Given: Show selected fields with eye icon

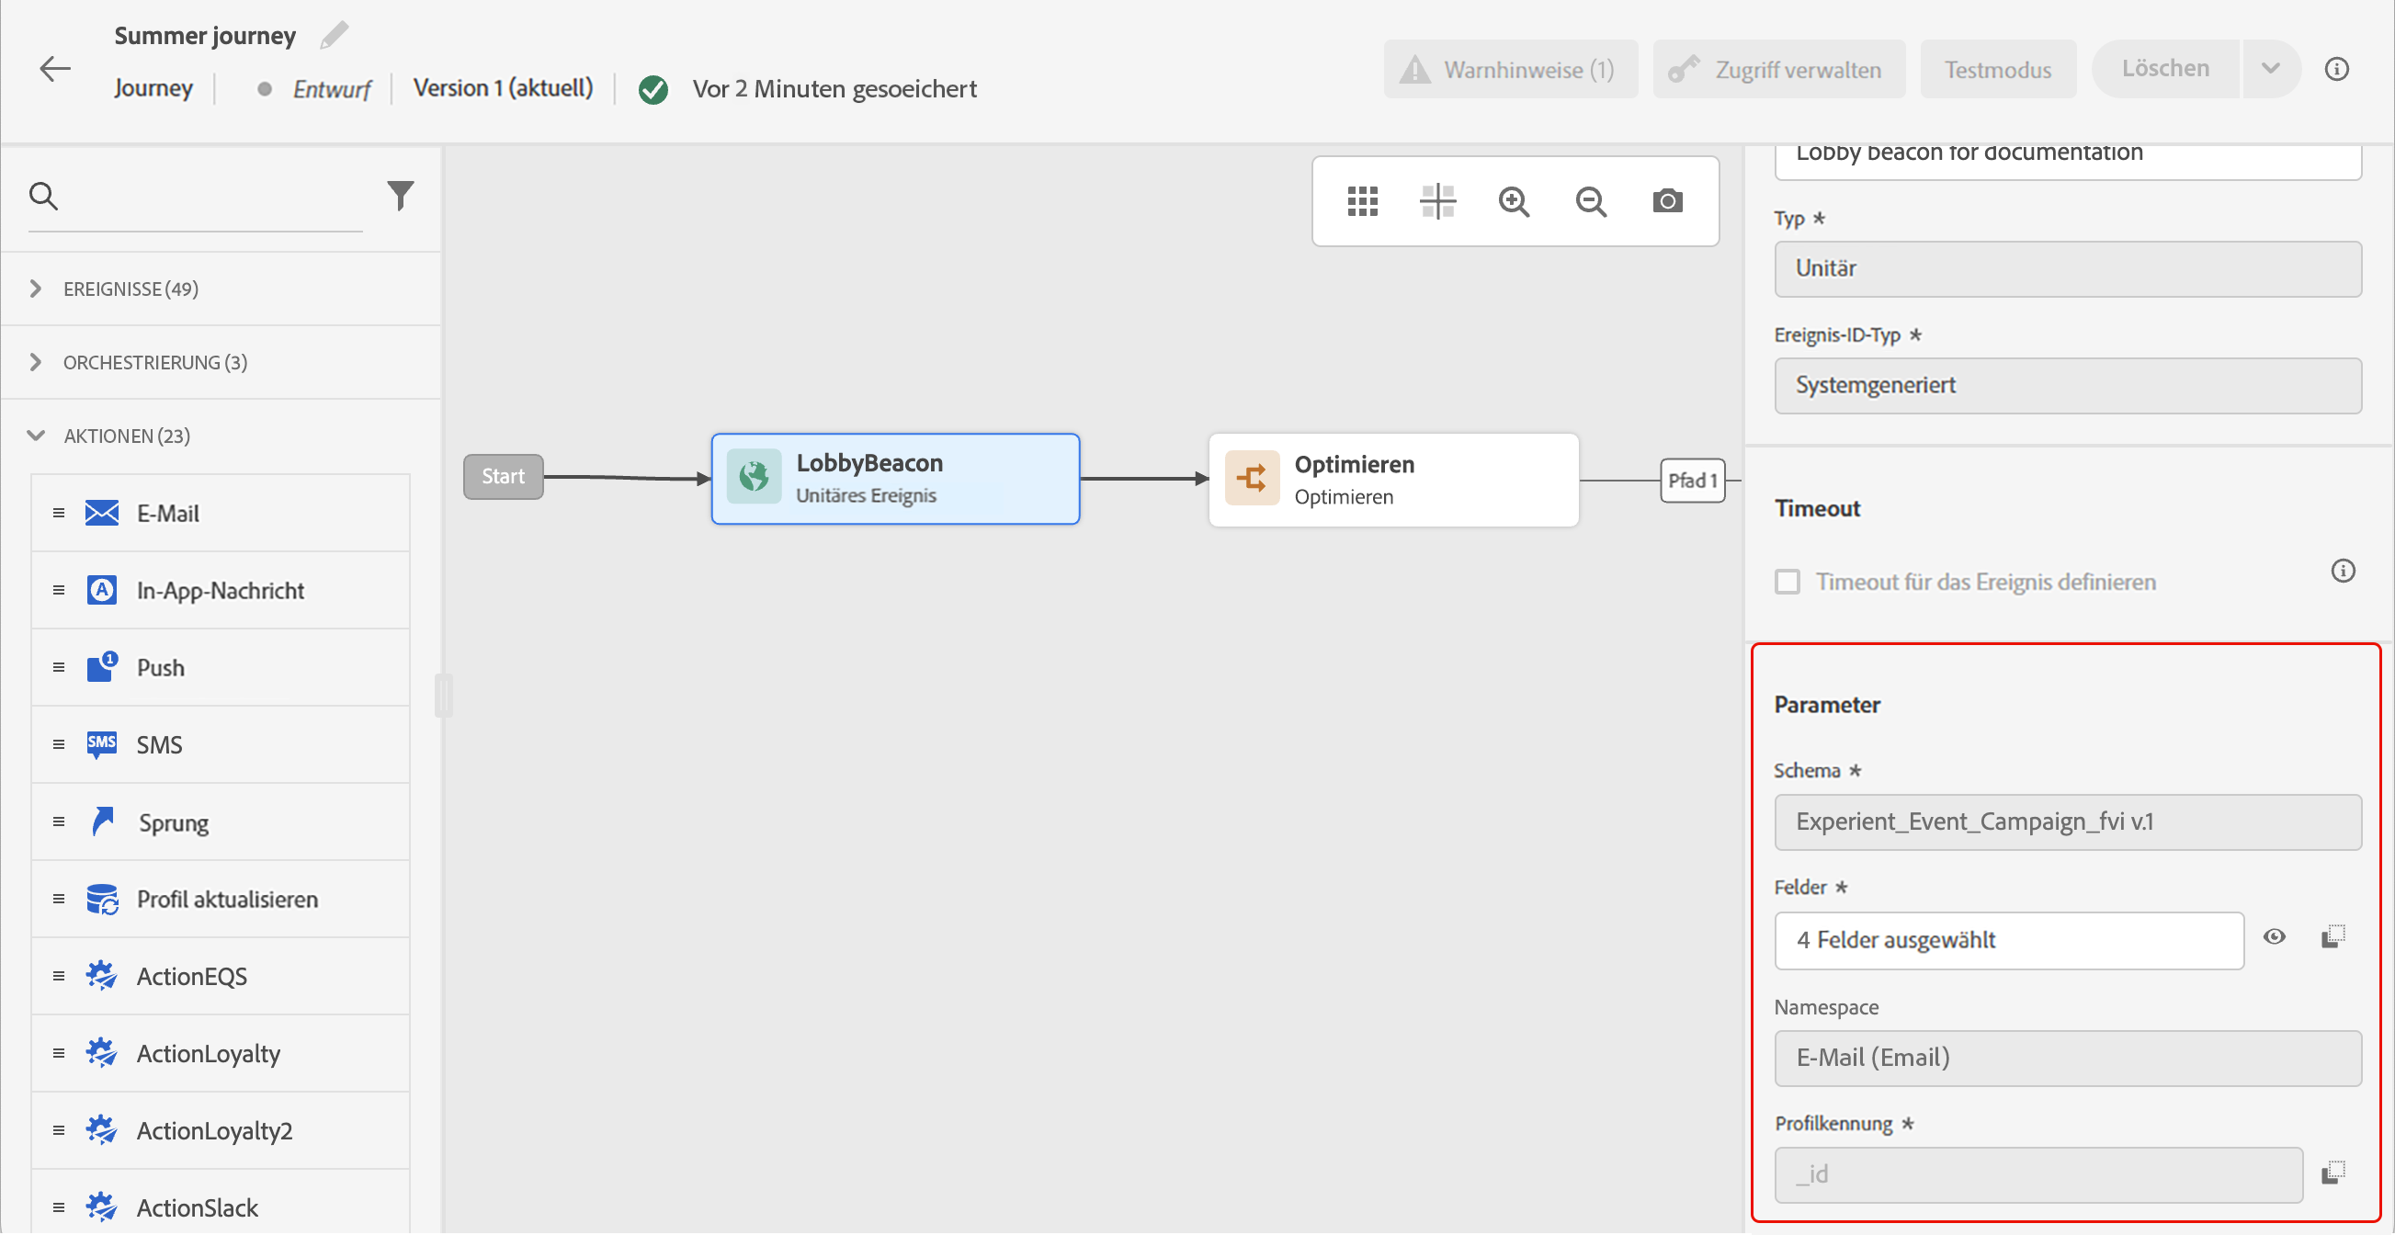Looking at the screenshot, I should pos(2274,937).
